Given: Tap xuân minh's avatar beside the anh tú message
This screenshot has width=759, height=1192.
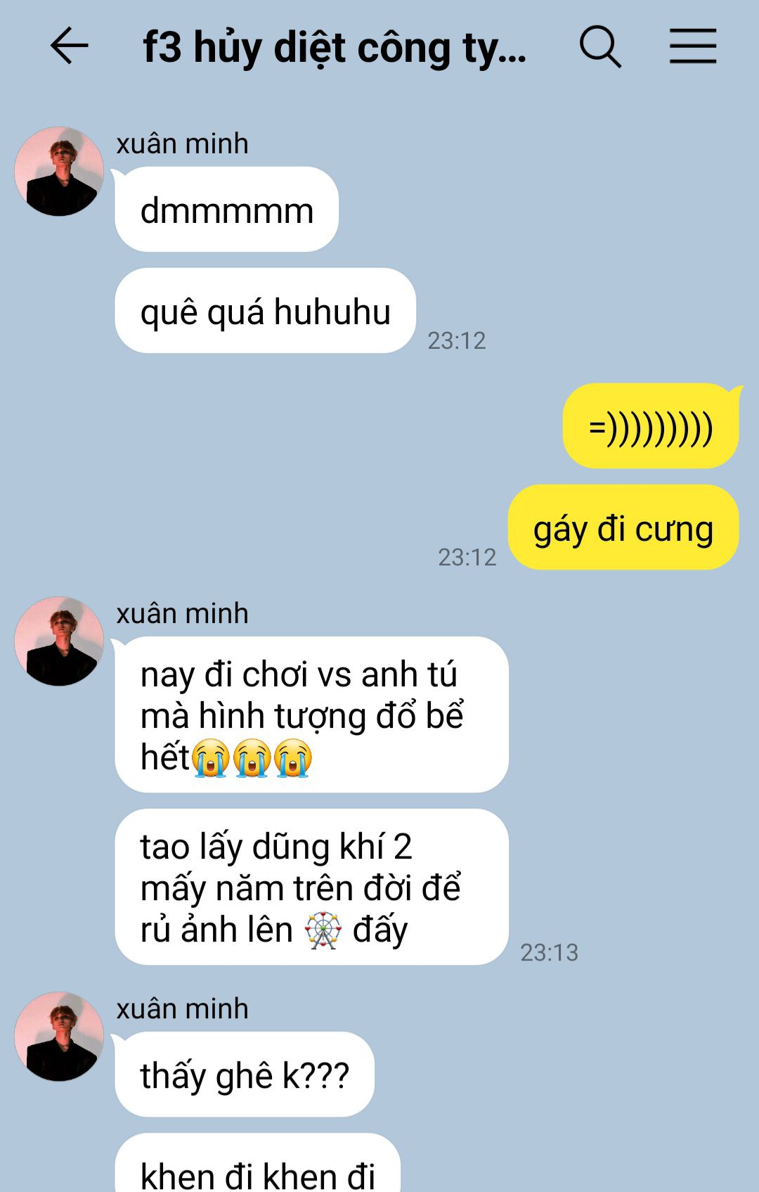Looking at the screenshot, I should pos(59,641).
